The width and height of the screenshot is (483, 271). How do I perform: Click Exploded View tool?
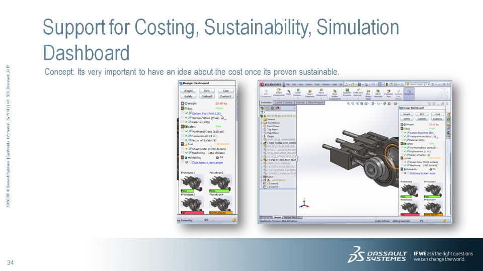click(388, 94)
